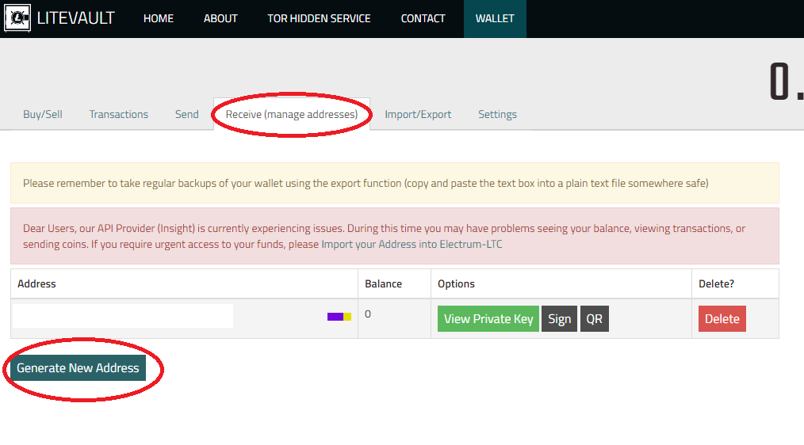Click Generate New Address button

pos(78,367)
